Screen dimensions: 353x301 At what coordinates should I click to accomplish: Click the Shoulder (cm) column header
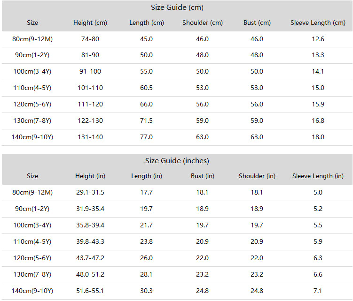pos(203,23)
